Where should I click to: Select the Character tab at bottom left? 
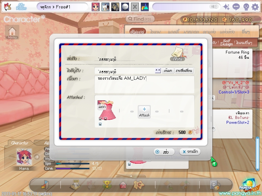coord(20,143)
